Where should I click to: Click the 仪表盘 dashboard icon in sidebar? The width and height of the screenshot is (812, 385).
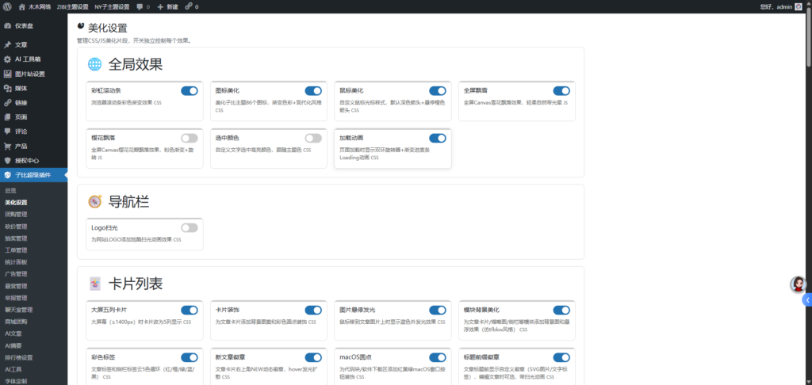click(x=7, y=25)
